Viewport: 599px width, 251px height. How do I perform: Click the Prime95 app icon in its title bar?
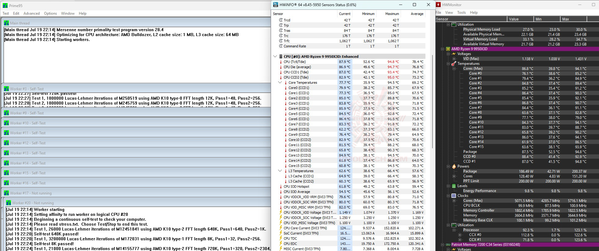point(5,6)
